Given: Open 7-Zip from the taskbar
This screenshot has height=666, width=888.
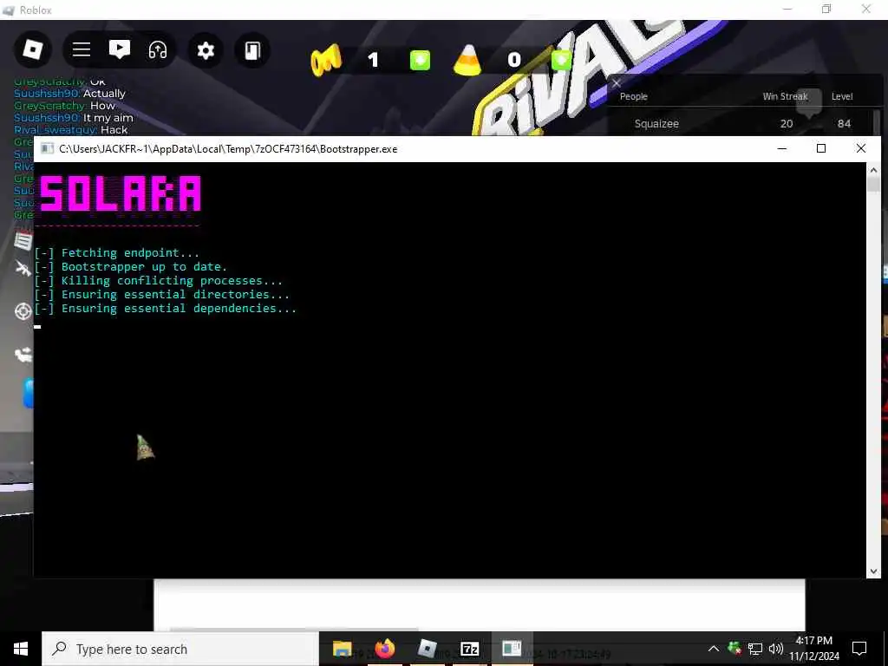Looking at the screenshot, I should 469,649.
